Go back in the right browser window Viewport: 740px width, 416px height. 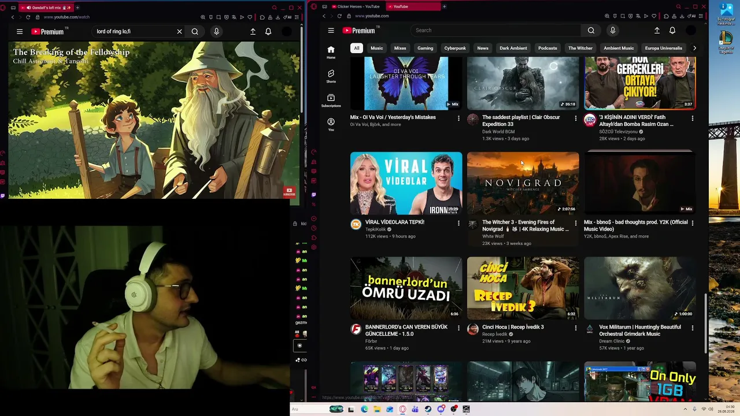coord(324,16)
